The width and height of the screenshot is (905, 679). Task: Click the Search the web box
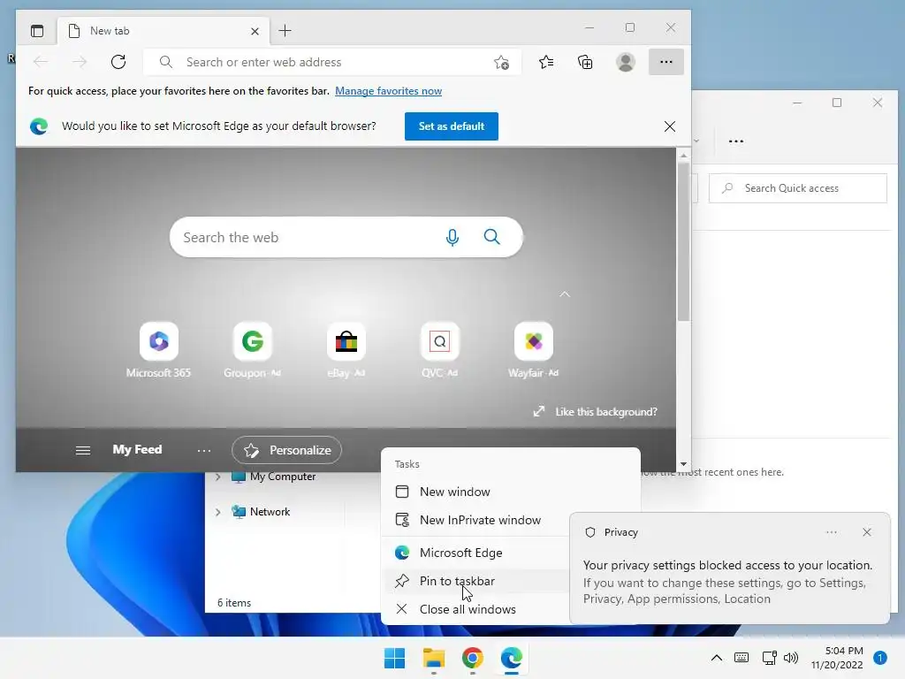[x=346, y=237]
